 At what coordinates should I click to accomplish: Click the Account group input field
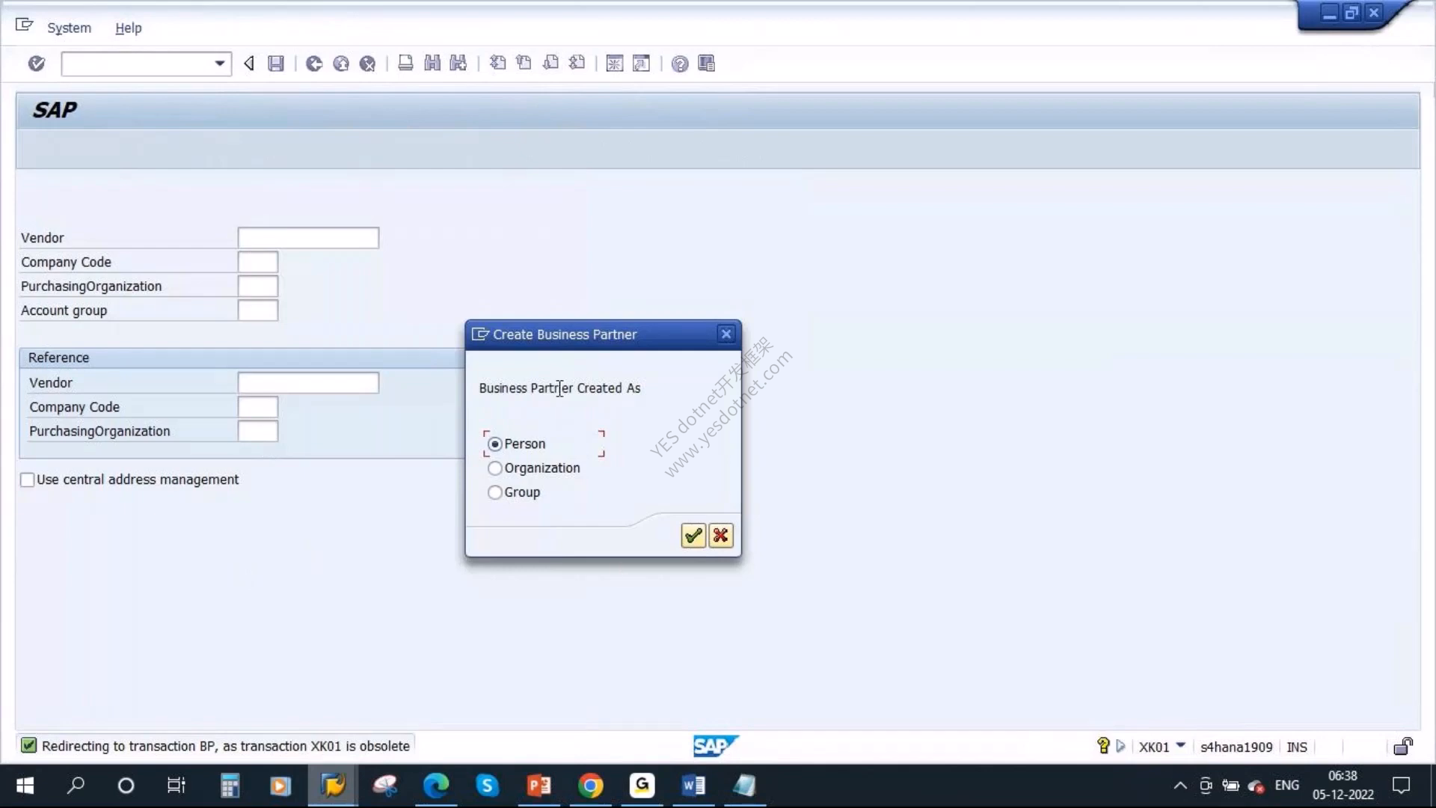pyautogui.click(x=258, y=310)
